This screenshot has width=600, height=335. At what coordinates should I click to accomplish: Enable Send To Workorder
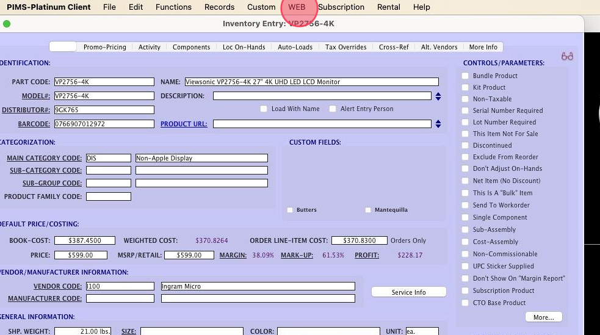tap(465, 205)
